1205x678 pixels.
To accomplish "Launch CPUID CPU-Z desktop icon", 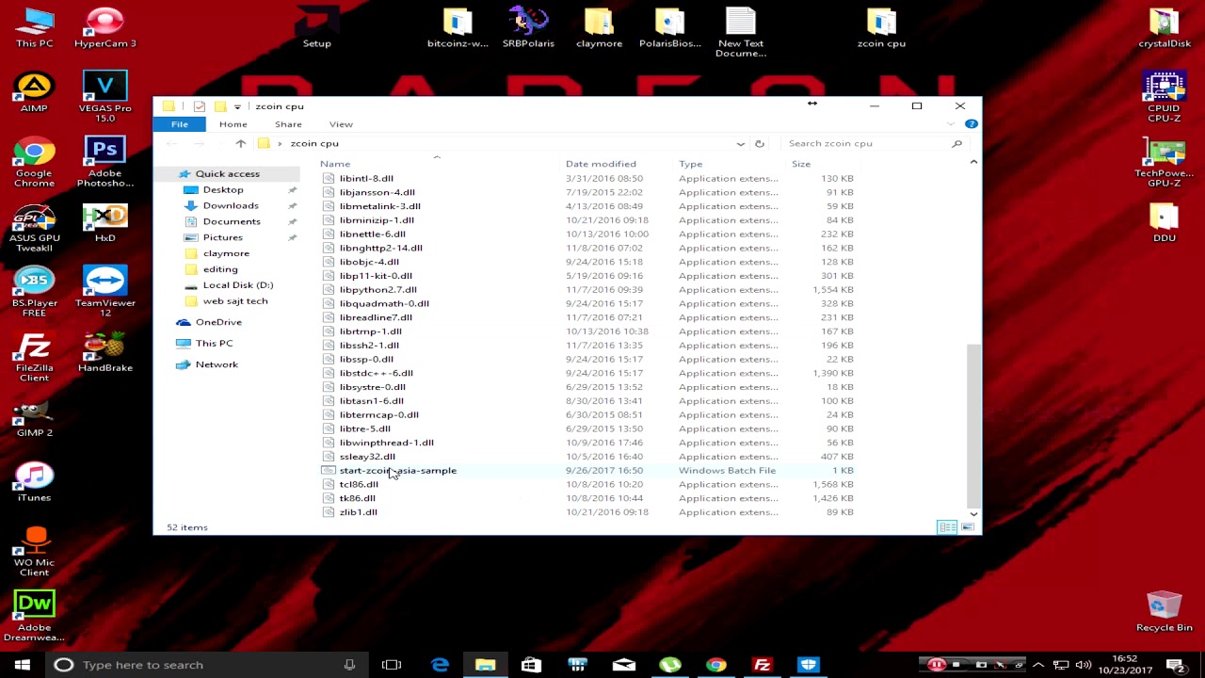I will click(x=1164, y=97).
